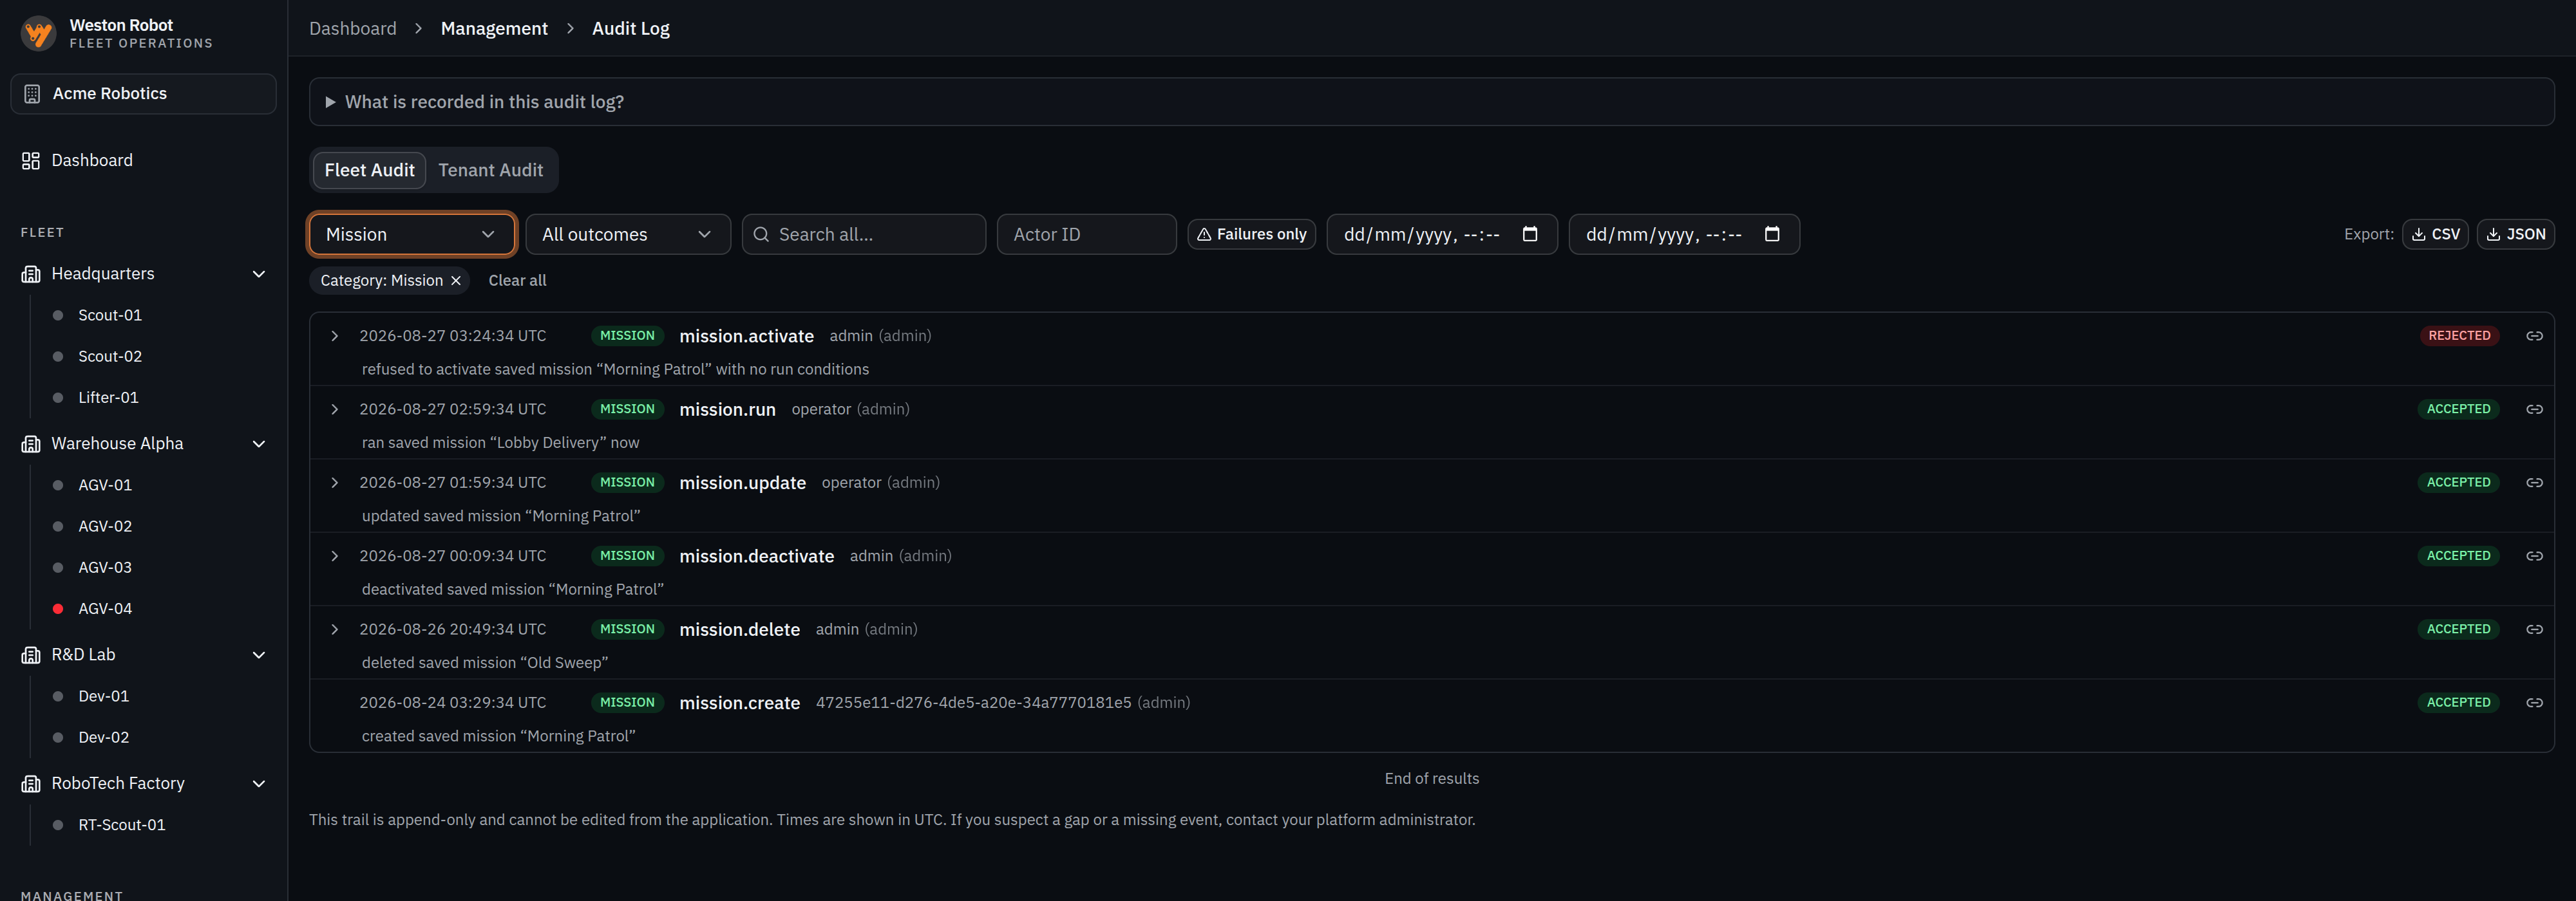Copy link for mission.update entry
Image resolution: width=2576 pixels, height=901 pixels.
pyautogui.click(x=2534, y=483)
